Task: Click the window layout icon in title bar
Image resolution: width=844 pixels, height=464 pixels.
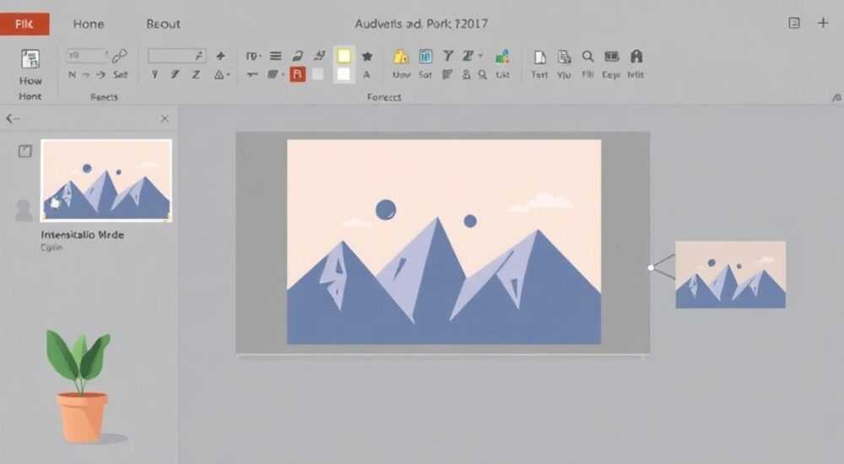Action: pyautogui.click(x=794, y=23)
